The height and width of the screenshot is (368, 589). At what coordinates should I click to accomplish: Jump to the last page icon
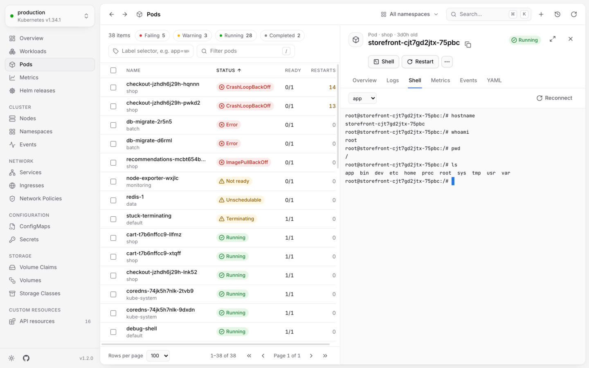325,356
